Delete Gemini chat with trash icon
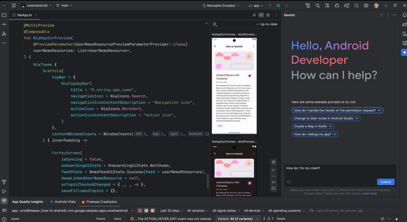Screen dimensions: 407x222 point(381,15)
